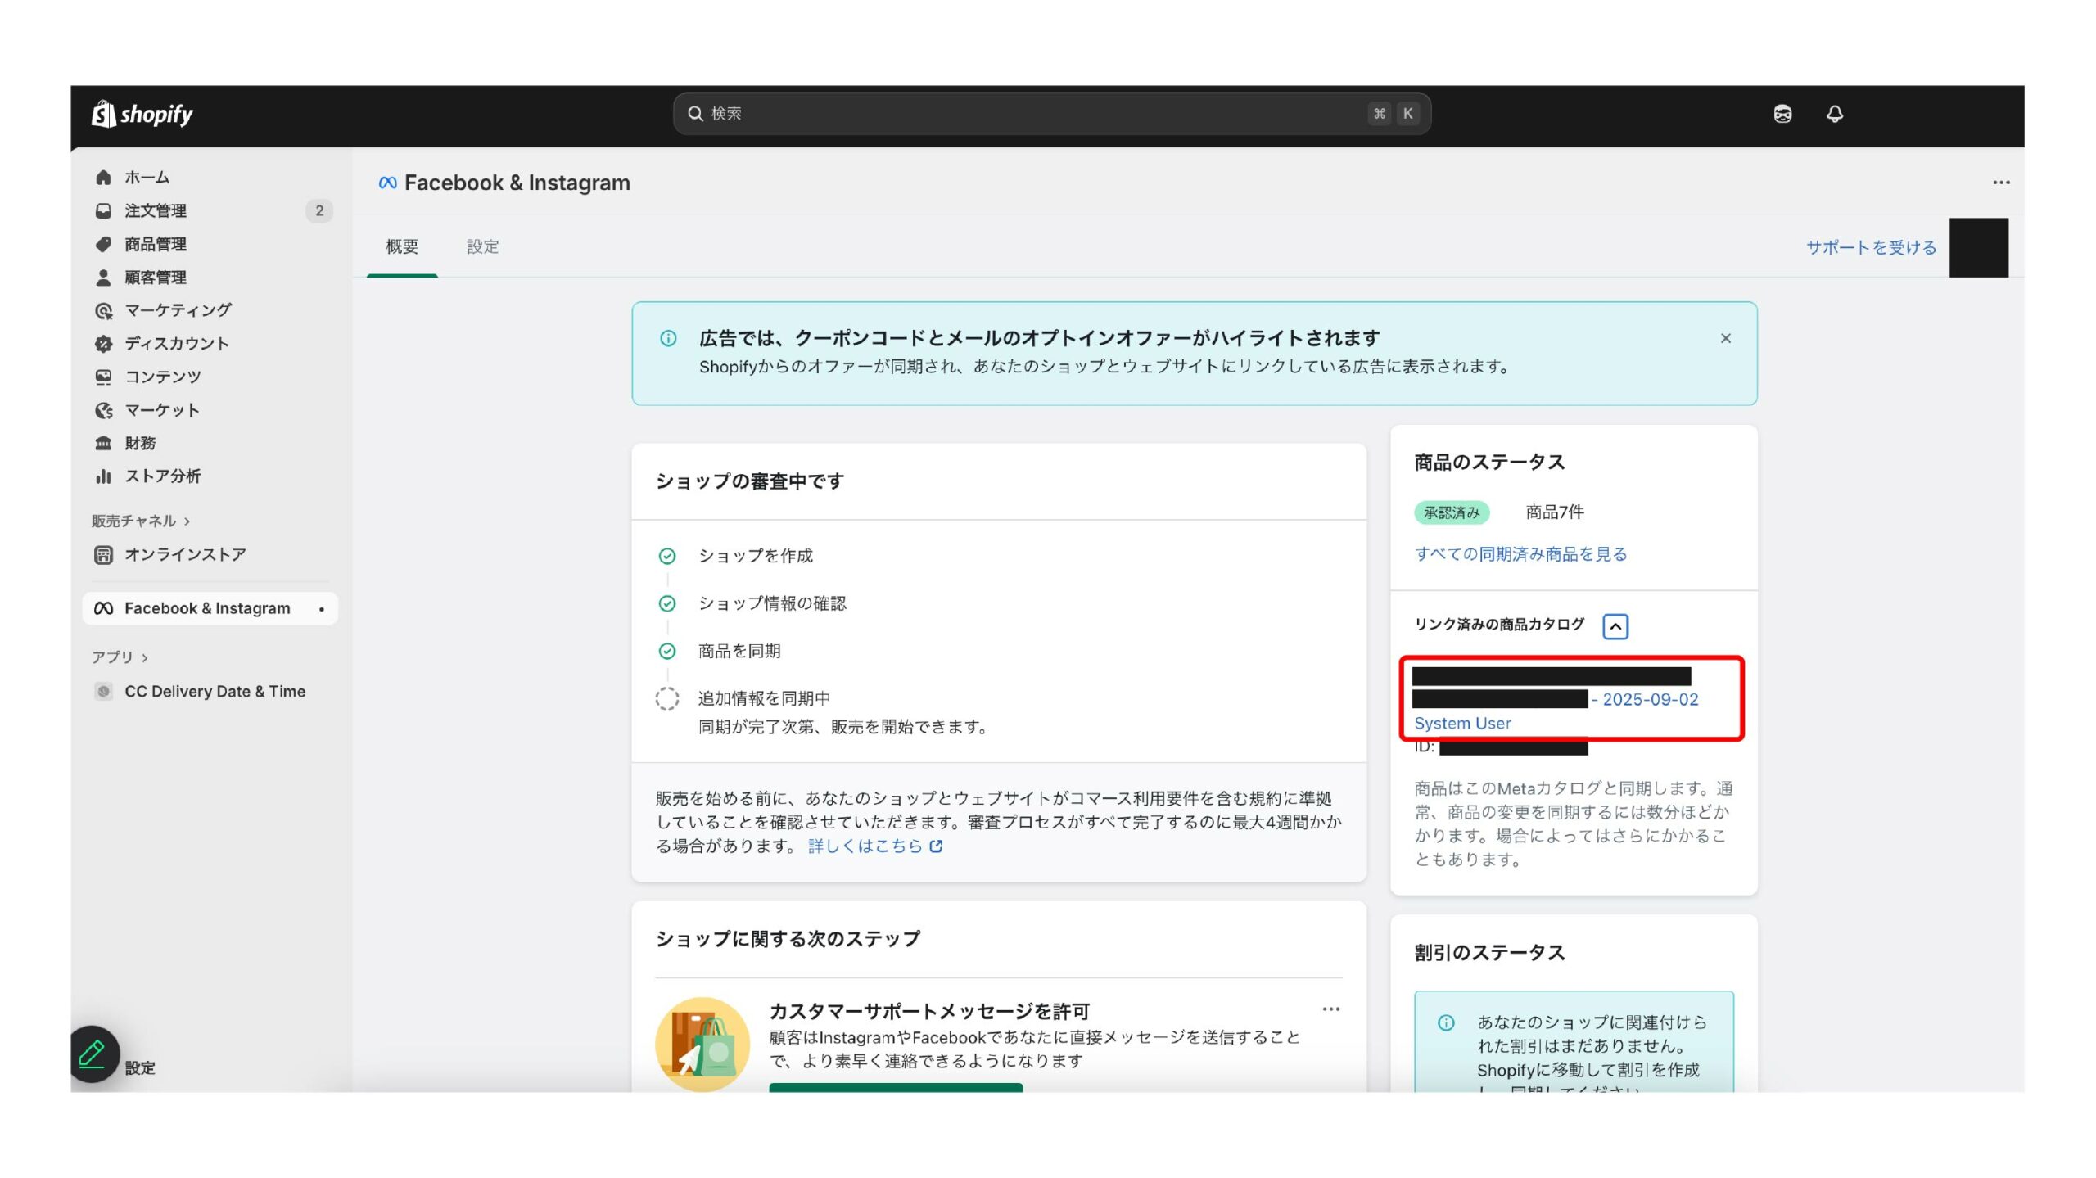Screen dimensions: 2096x1178
Task: Click the info icon in 広告 banner
Action: click(668, 338)
